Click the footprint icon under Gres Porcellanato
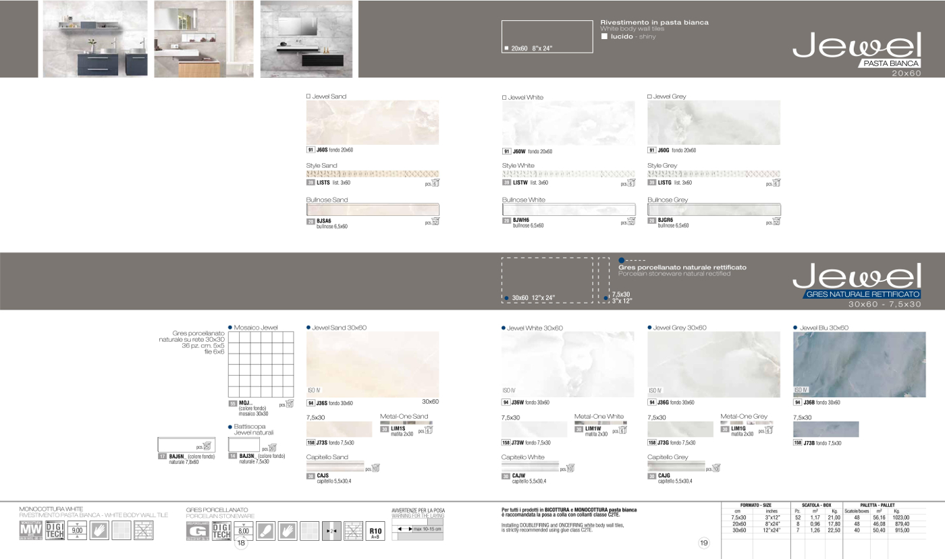Image resolution: width=945 pixels, height=559 pixels. tap(266, 530)
